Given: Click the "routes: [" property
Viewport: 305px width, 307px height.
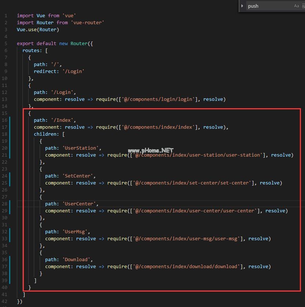Looking at the screenshot, I should (35, 51).
